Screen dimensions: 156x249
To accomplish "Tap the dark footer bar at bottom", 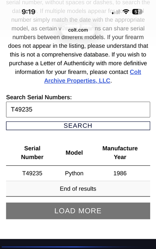I will click(x=78, y=244).
